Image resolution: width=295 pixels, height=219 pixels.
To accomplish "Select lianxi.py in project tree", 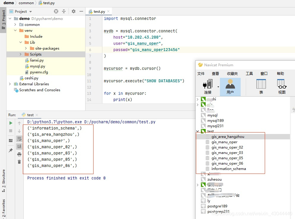I will [37, 60].
